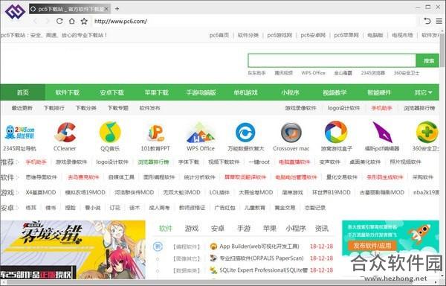The image size is (446, 286).
Task: Open ORPALIS PaperScan scanning software link
Action: (262, 258)
